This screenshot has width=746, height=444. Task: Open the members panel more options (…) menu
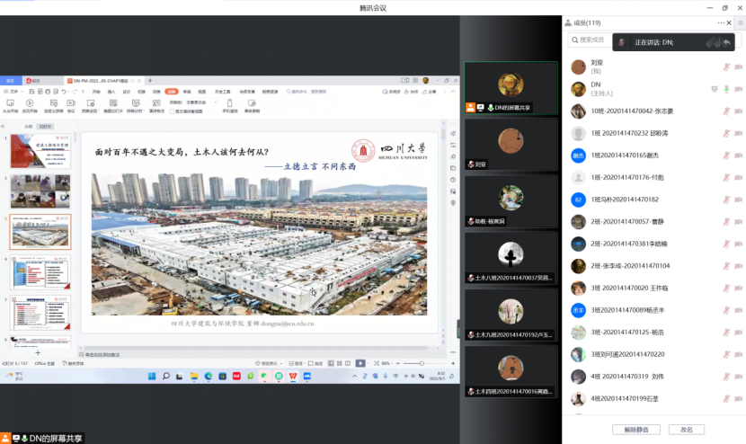pyautogui.click(x=721, y=22)
